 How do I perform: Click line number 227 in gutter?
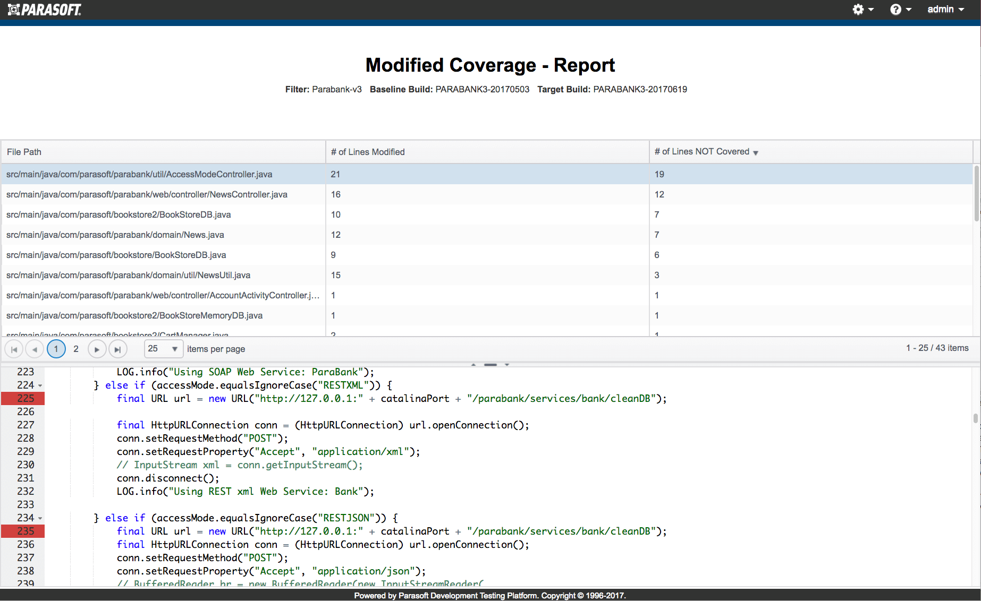[26, 425]
